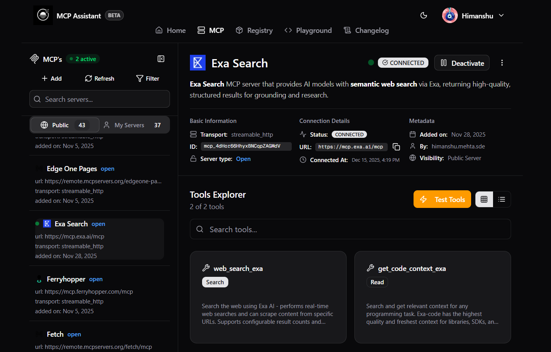551x352 pixels.
Task: Expand the Himanshu account dropdown chevron
Action: point(501,16)
